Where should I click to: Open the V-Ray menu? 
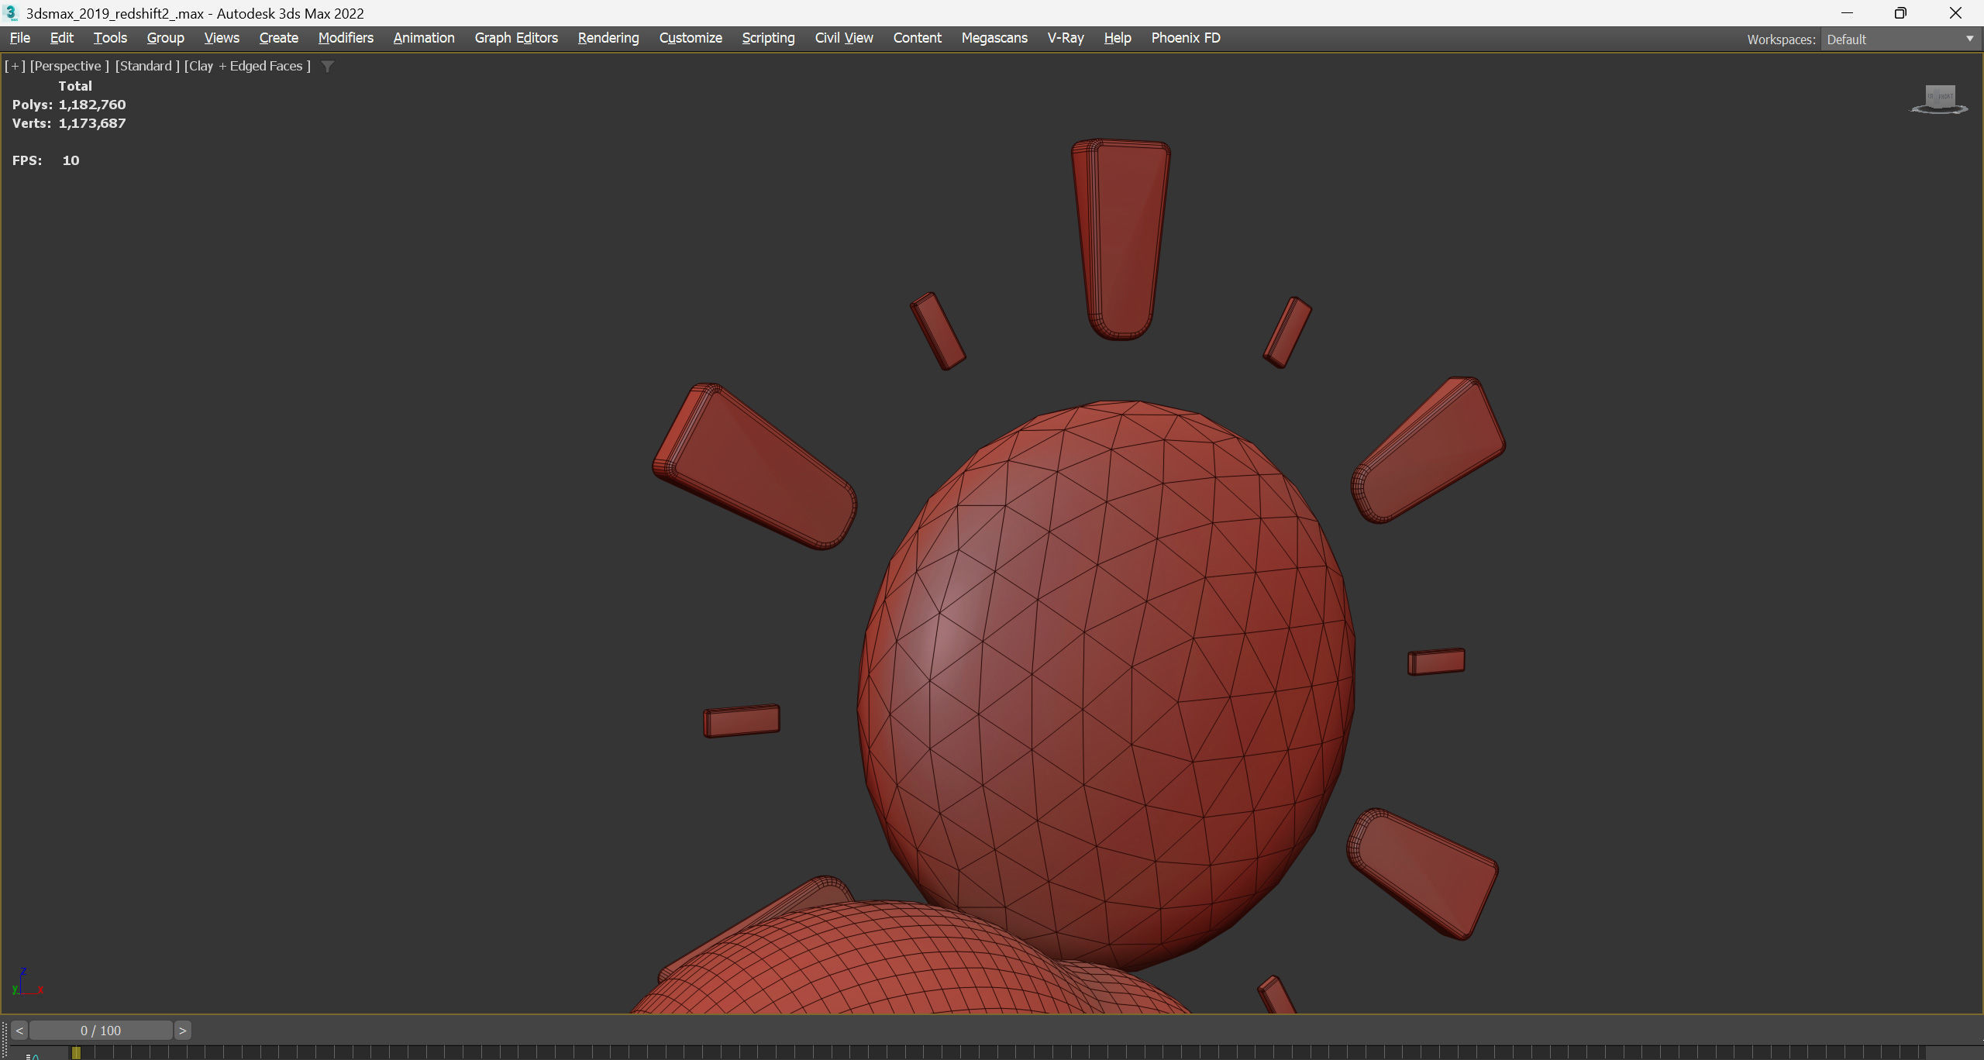coord(1066,38)
